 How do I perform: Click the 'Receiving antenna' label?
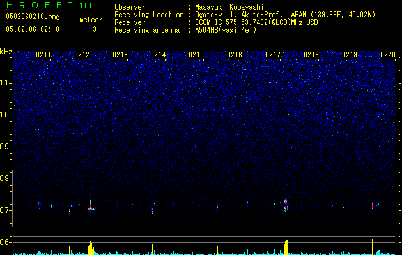147,30
